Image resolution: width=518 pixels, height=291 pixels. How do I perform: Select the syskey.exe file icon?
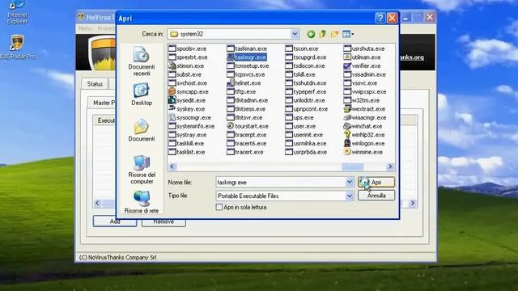172,108
